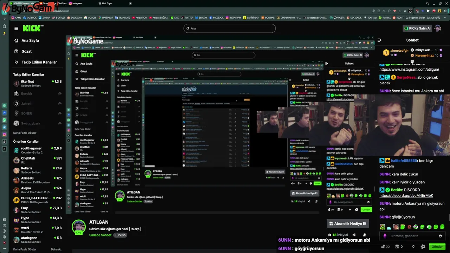This screenshot has width=450, height=253.
Task: Click the purple microphone icon in chat input
Action: click(385, 236)
